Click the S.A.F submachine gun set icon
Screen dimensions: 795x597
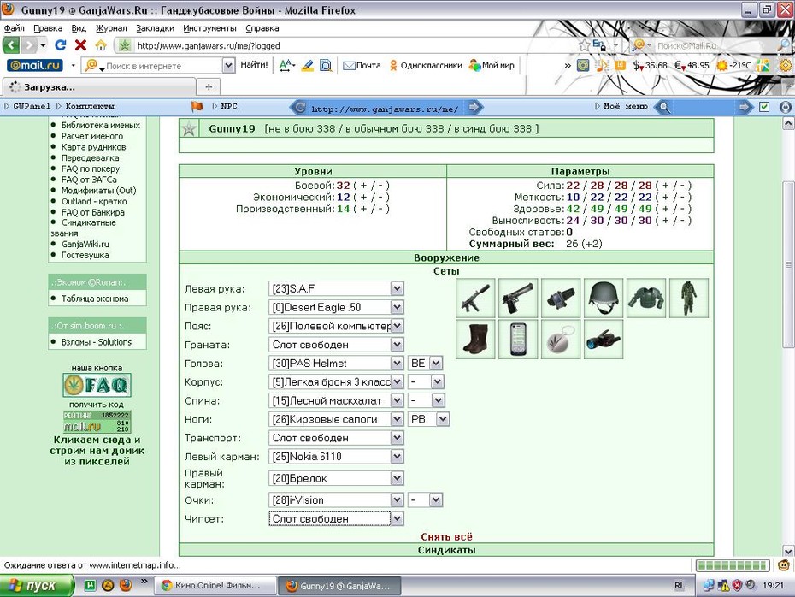tap(475, 298)
